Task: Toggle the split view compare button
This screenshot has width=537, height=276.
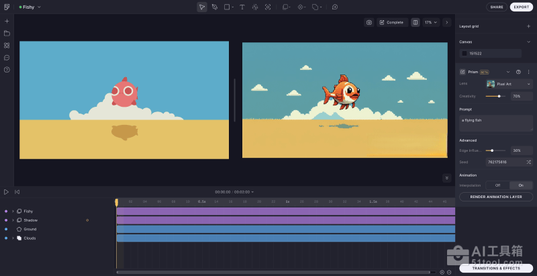Action: 416,22
